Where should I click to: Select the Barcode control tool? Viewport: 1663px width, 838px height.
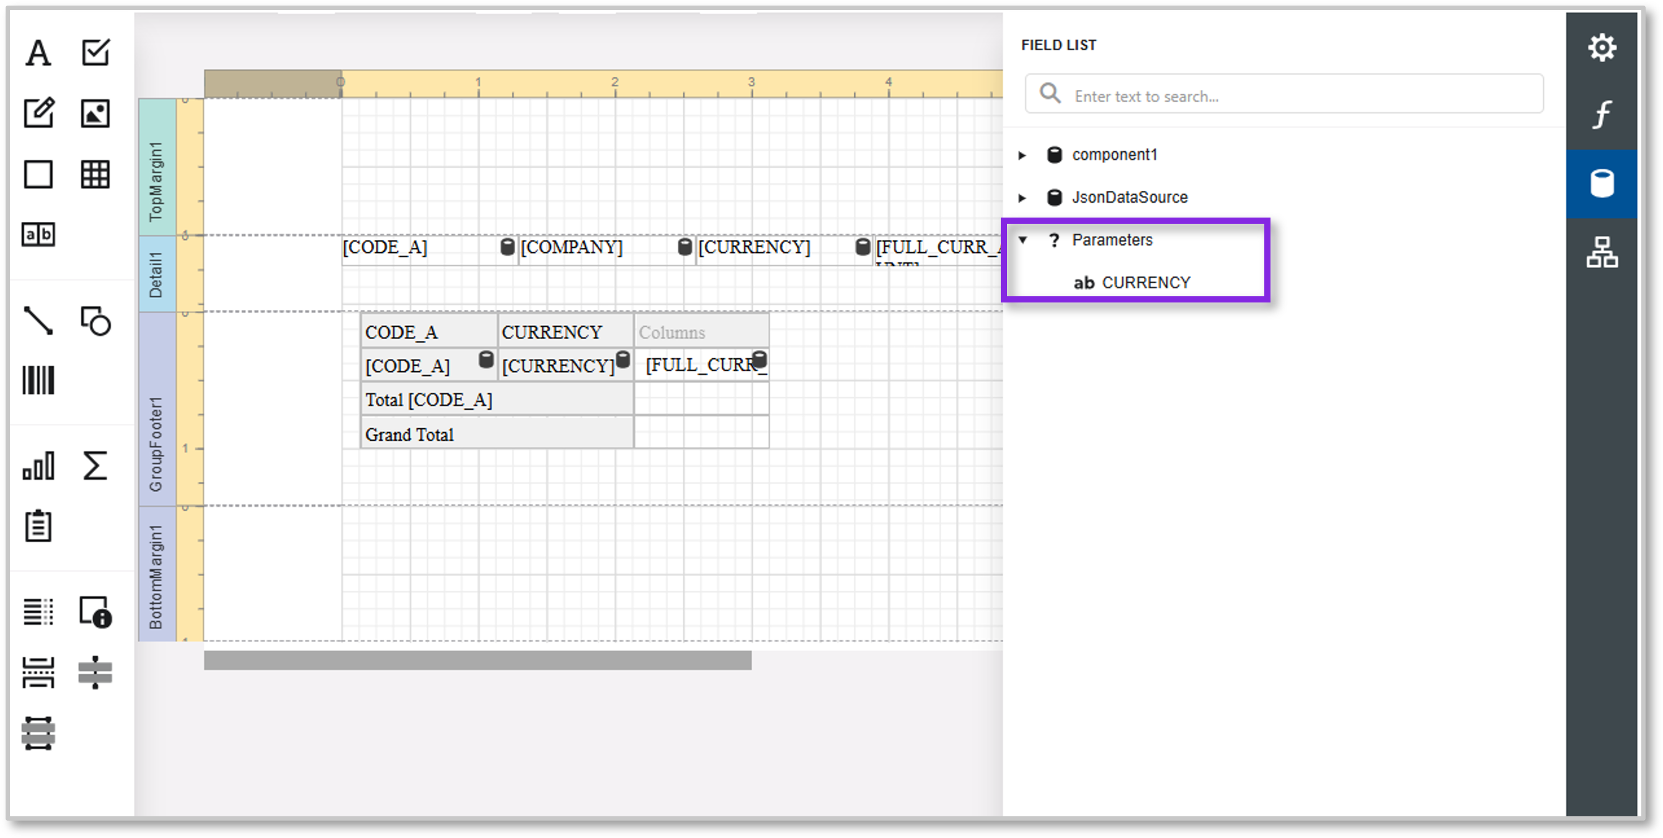38,380
